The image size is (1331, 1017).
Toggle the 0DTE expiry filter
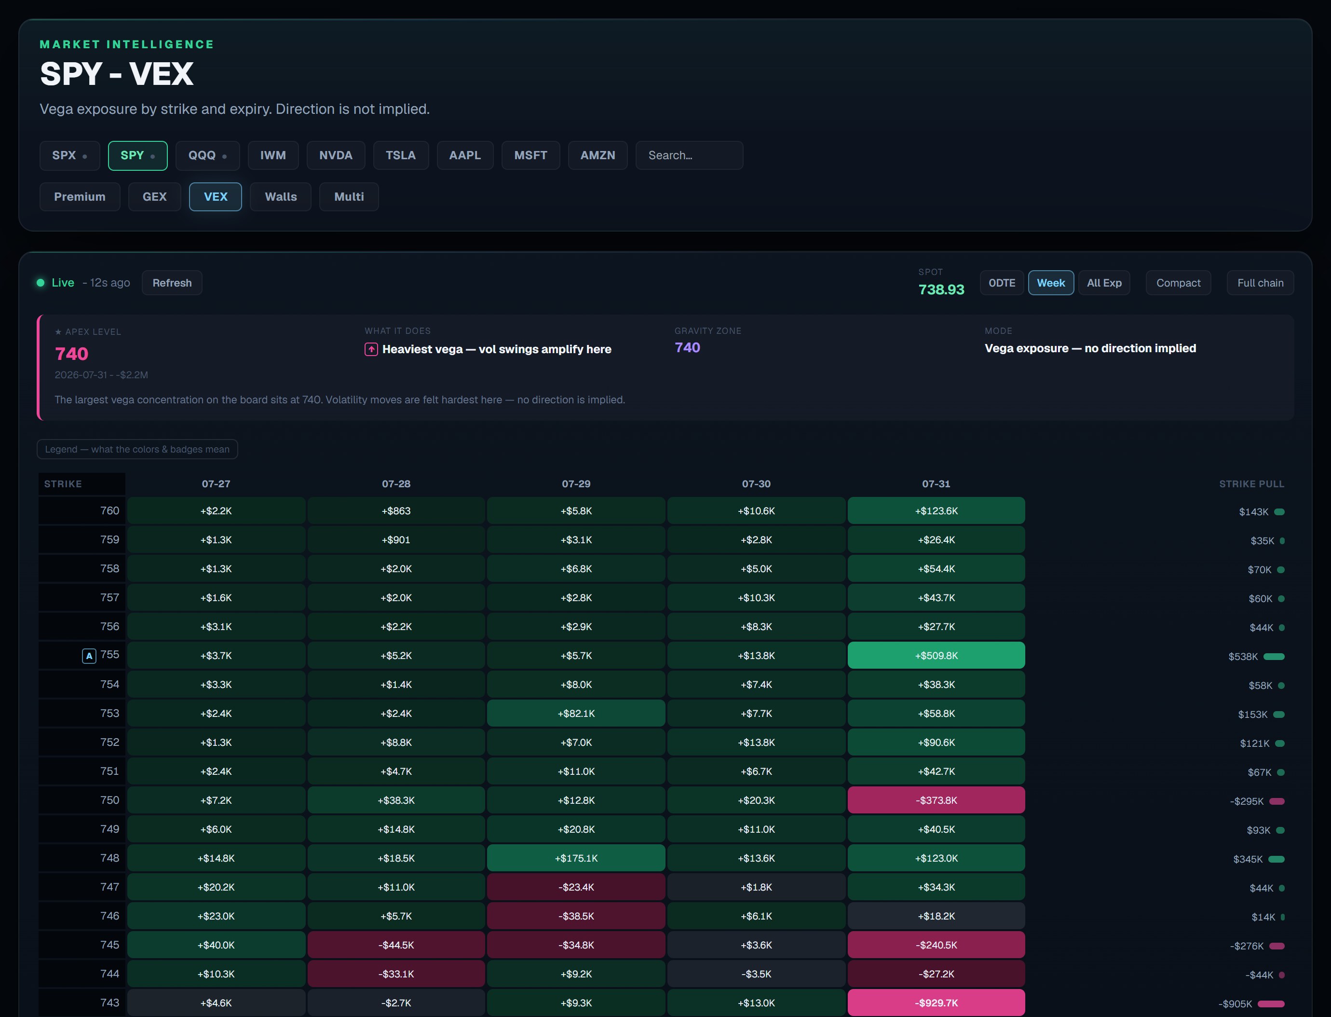tap(1002, 283)
